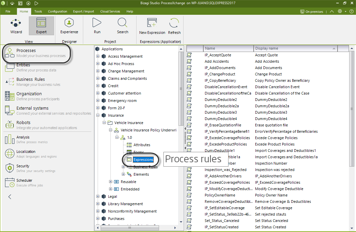Open the Security module
This screenshot has height=232, width=356.
click(x=30, y=168)
